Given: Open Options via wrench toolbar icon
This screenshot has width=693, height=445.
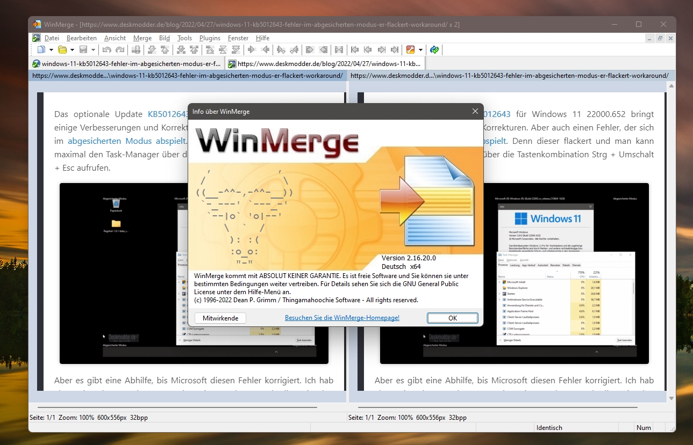Looking at the screenshot, I should [x=410, y=50].
